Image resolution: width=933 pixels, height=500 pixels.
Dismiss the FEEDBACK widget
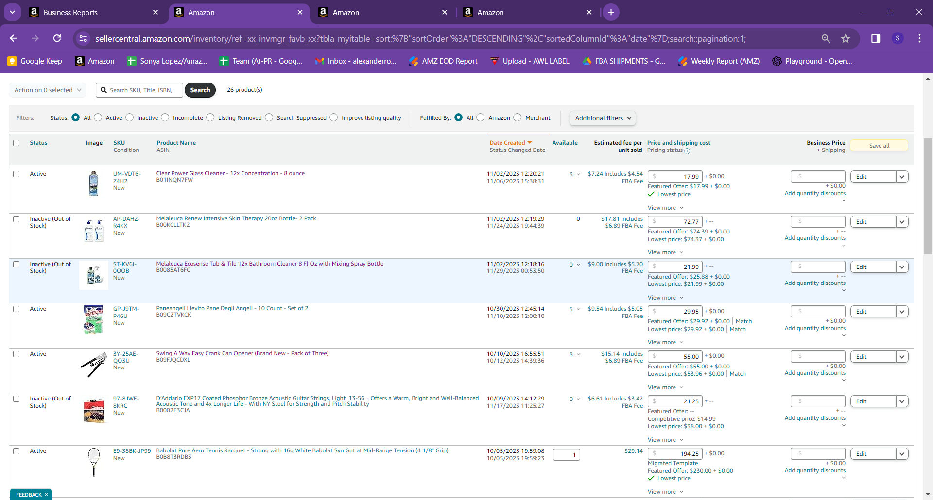(x=46, y=495)
